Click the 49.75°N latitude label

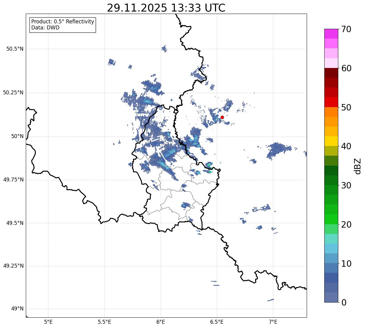(x=13, y=180)
